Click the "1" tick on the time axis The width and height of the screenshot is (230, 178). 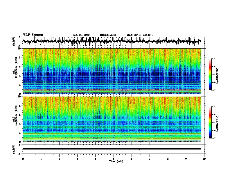[41, 159]
